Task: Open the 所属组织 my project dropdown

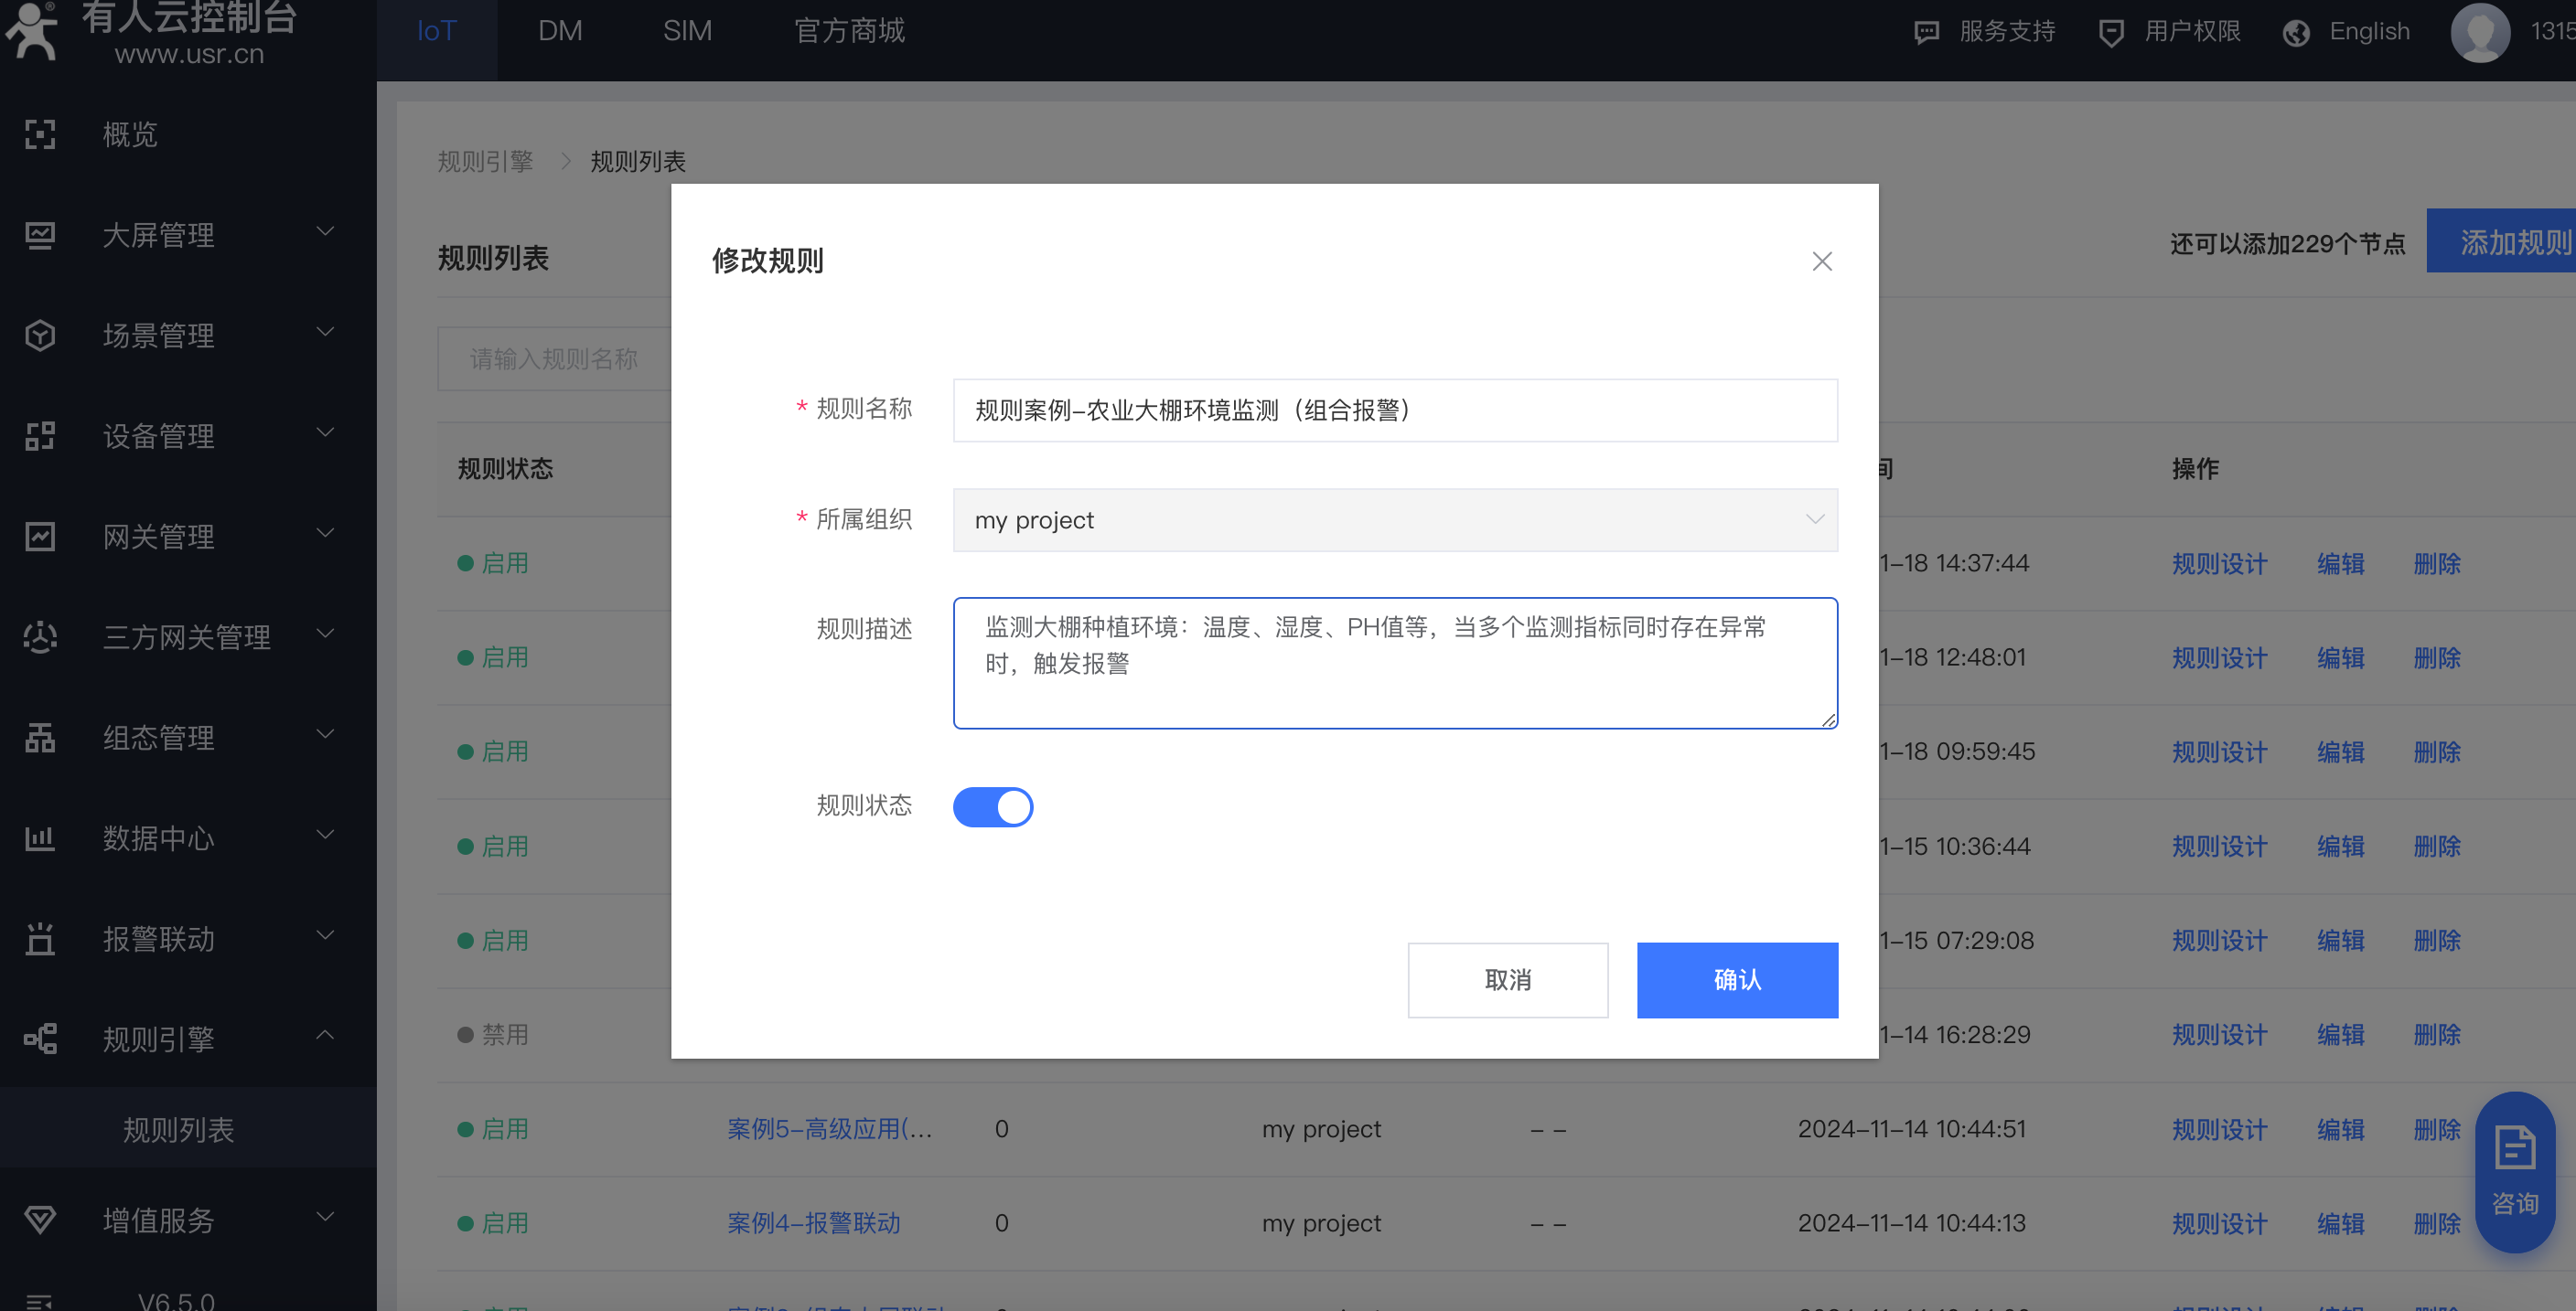Action: [x=1394, y=519]
